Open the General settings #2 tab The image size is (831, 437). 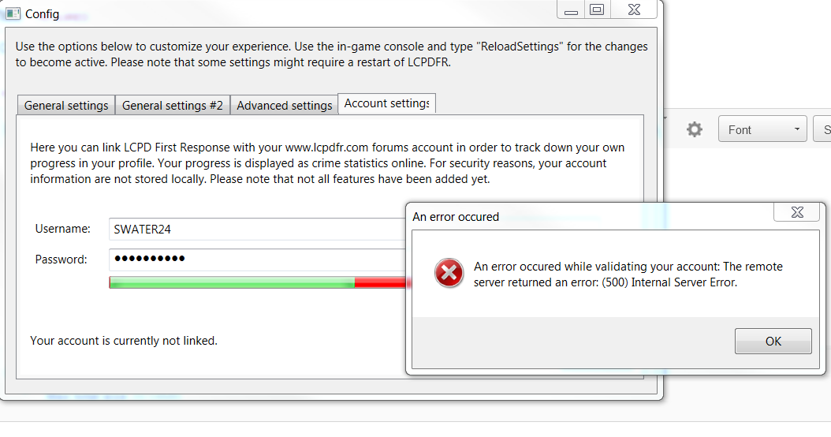173,105
